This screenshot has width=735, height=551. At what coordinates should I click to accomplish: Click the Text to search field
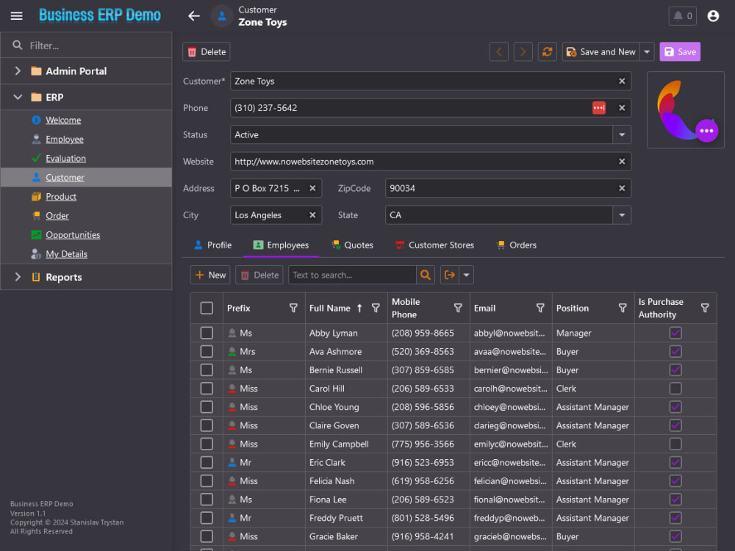[x=352, y=275]
